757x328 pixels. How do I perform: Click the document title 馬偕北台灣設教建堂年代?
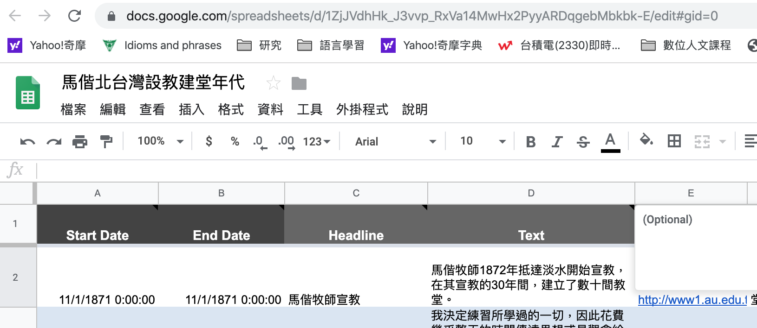pyautogui.click(x=154, y=82)
